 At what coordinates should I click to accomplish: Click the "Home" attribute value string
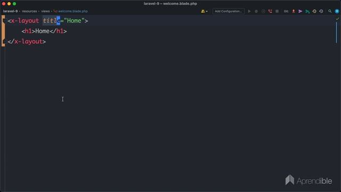coord(74,21)
